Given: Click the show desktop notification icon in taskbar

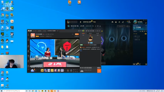Looking at the screenshot, I should coord(162,91).
